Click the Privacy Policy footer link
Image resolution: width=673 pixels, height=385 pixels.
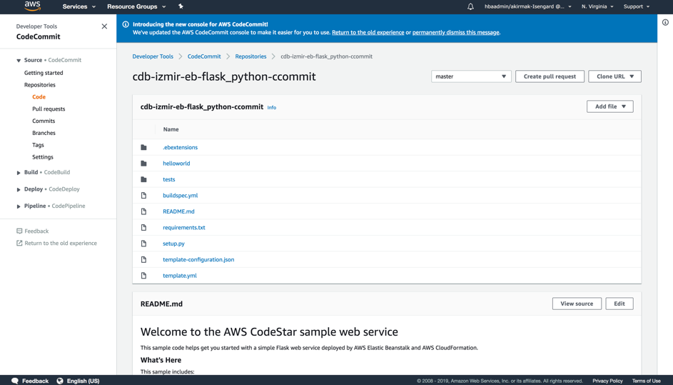[607, 381]
